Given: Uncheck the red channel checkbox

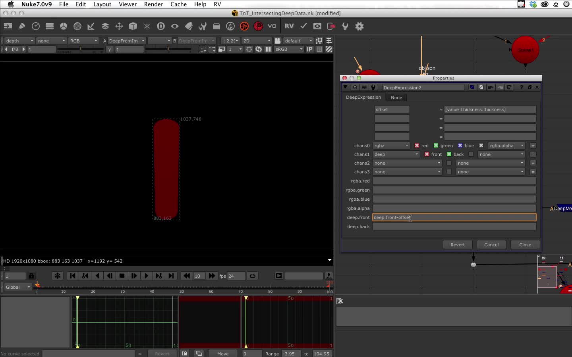Looking at the screenshot, I should click(x=417, y=146).
